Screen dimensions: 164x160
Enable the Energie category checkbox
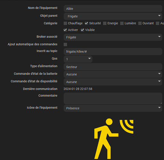click(x=105, y=23)
